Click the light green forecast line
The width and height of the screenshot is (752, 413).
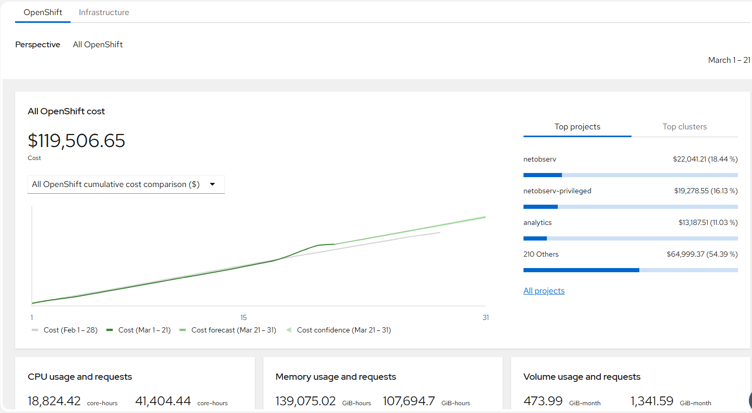point(410,231)
